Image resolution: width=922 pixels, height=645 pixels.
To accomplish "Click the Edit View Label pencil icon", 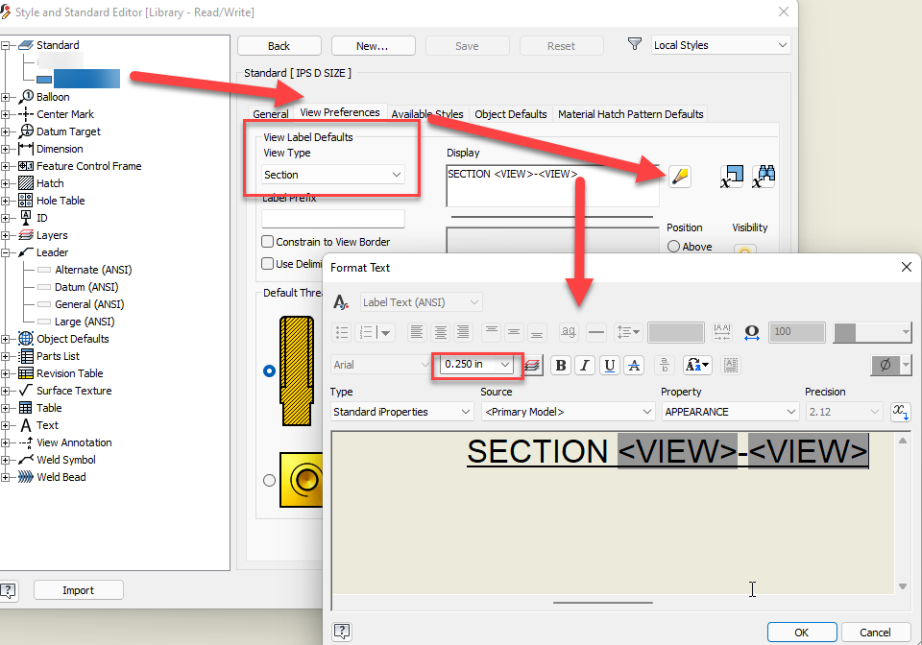I will (x=680, y=177).
